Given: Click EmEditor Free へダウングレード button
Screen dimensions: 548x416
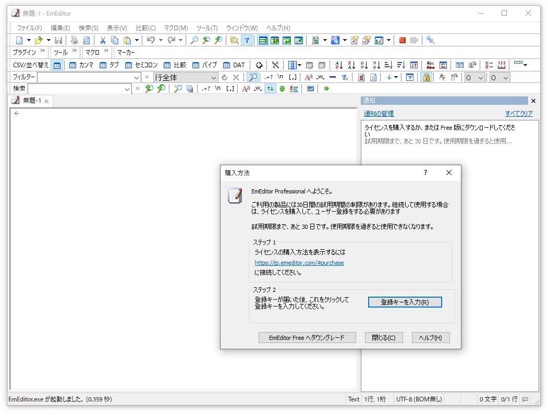Looking at the screenshot, I should (x=307, y=338).
